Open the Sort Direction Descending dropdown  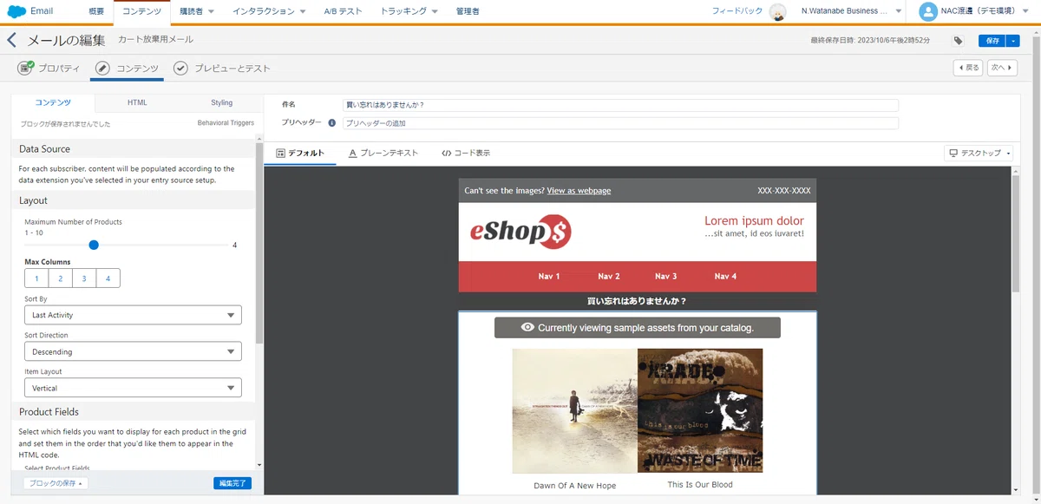coord(133,351)
